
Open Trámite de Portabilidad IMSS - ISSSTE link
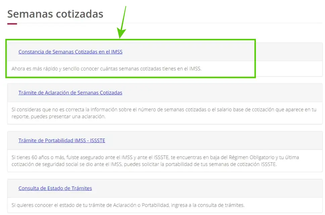click(x=62, y=141)
